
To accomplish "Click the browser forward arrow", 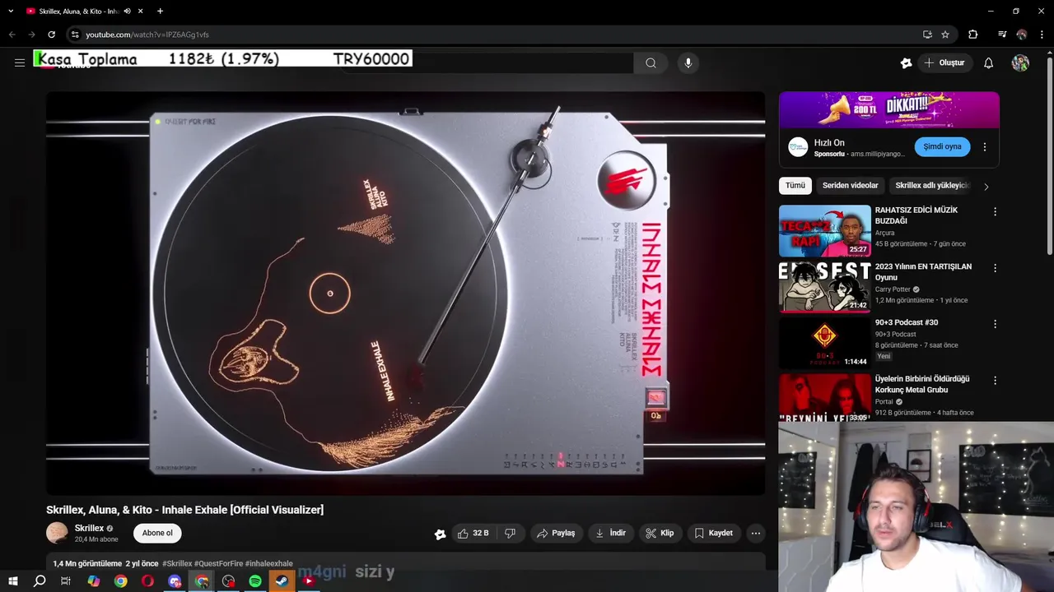I will [31, 35].
